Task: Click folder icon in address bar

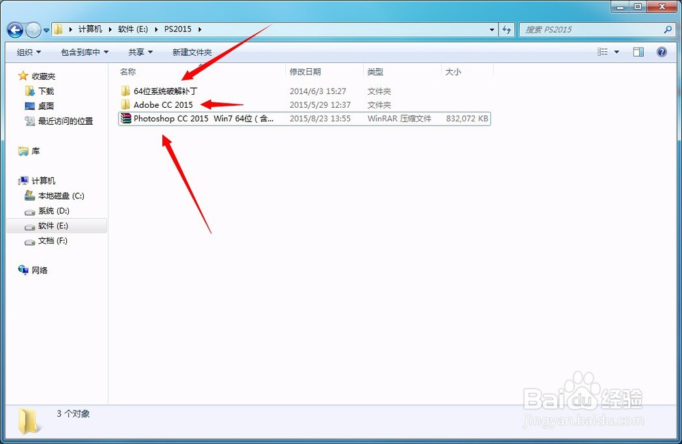Action: tap(58, 29)
